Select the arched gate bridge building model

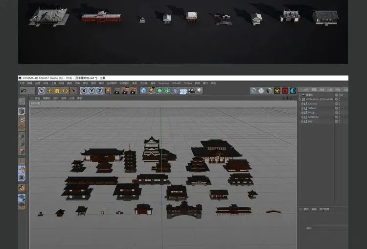tap(184, 210)
